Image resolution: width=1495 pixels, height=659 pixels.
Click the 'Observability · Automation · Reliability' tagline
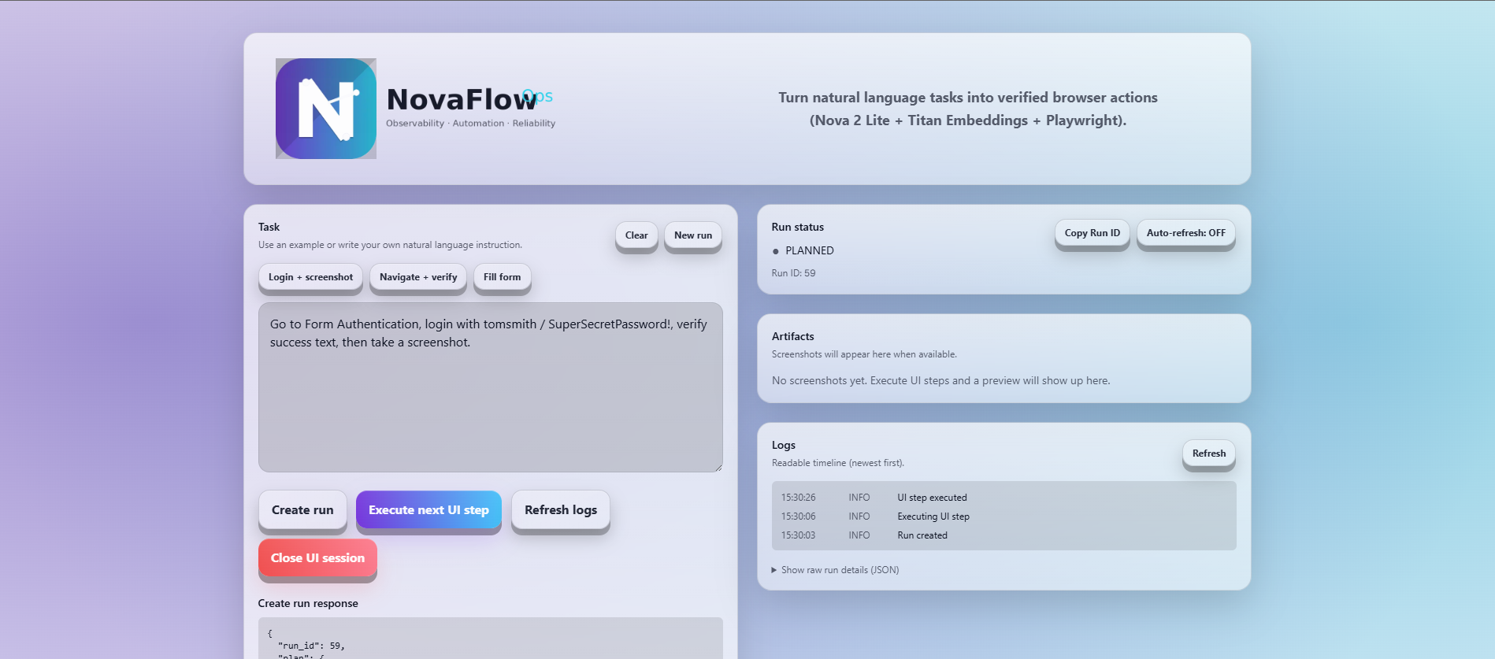click(x=470, y=124)
